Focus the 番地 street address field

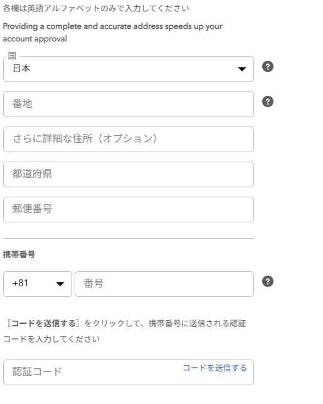point(129,105)
